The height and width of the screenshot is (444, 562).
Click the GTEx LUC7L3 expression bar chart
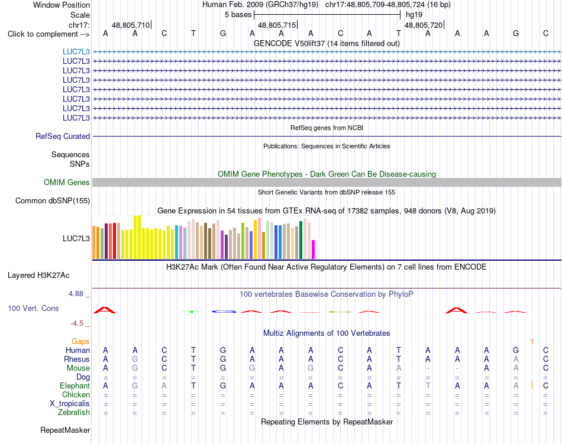tap(204, 237)
